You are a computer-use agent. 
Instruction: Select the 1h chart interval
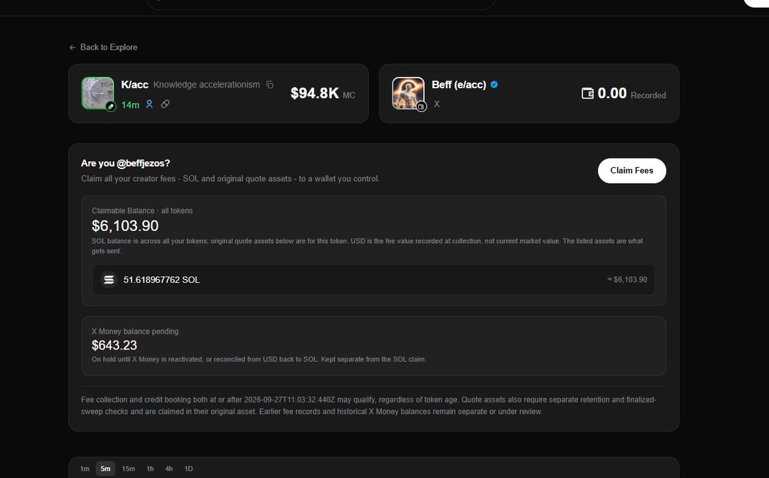click(150, 468)
